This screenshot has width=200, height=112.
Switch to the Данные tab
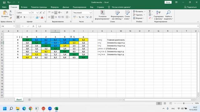pyautogui.click(x=66, y=7)
